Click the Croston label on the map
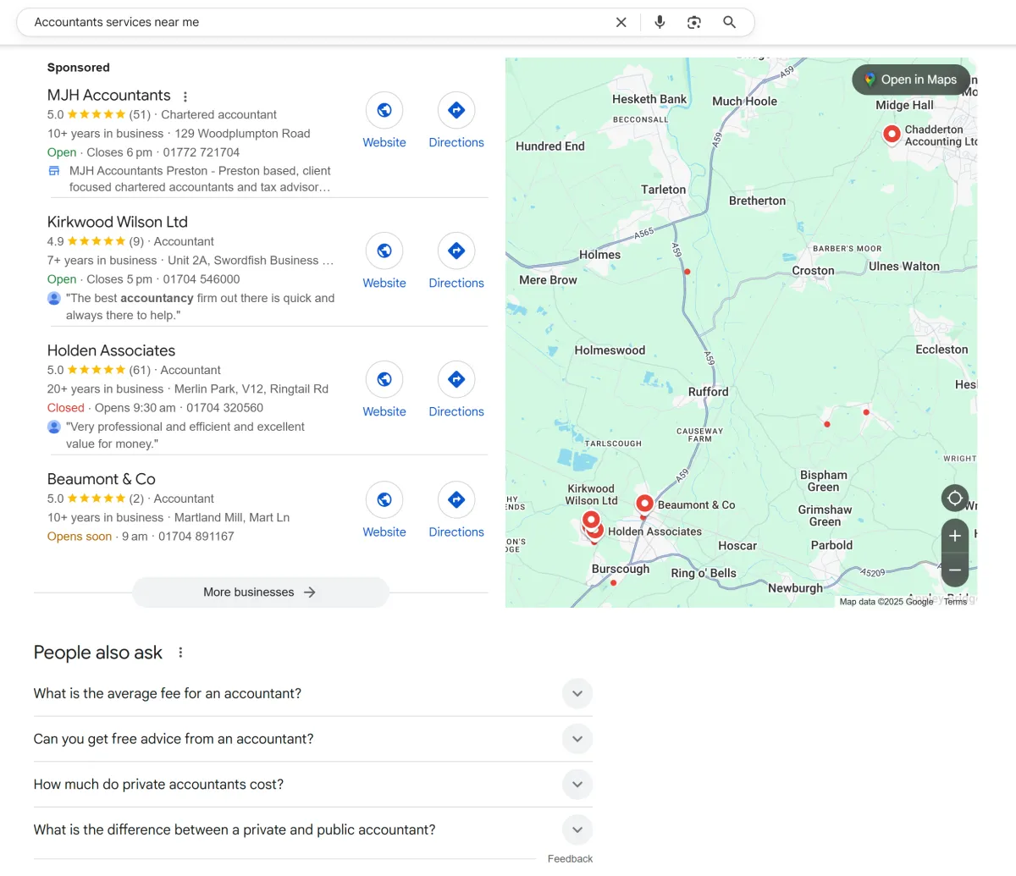This screenshot has width=1016, height=876. point(813,271)
